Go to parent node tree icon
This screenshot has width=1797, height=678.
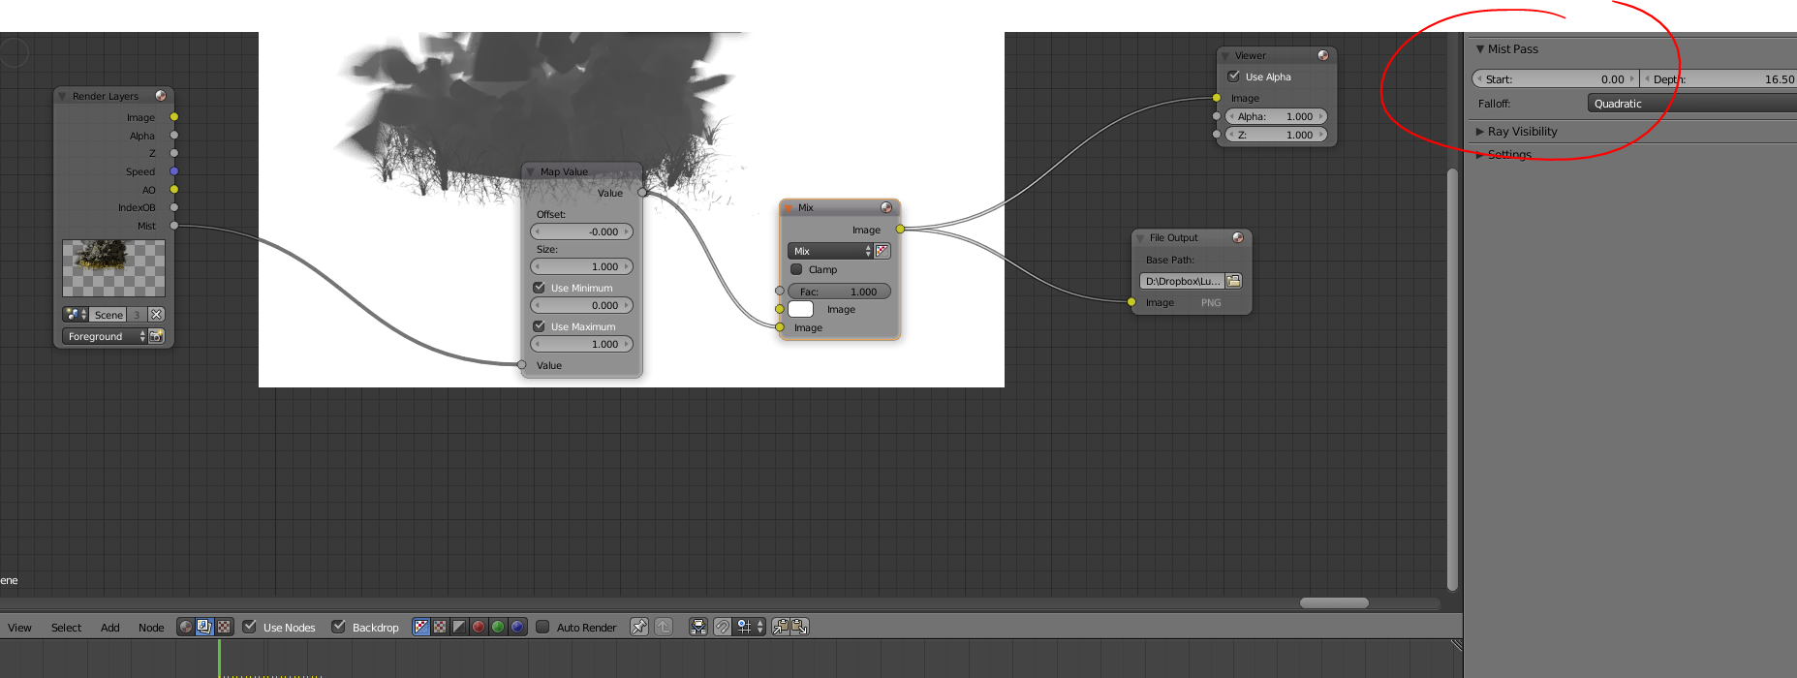tap(664, 627)
